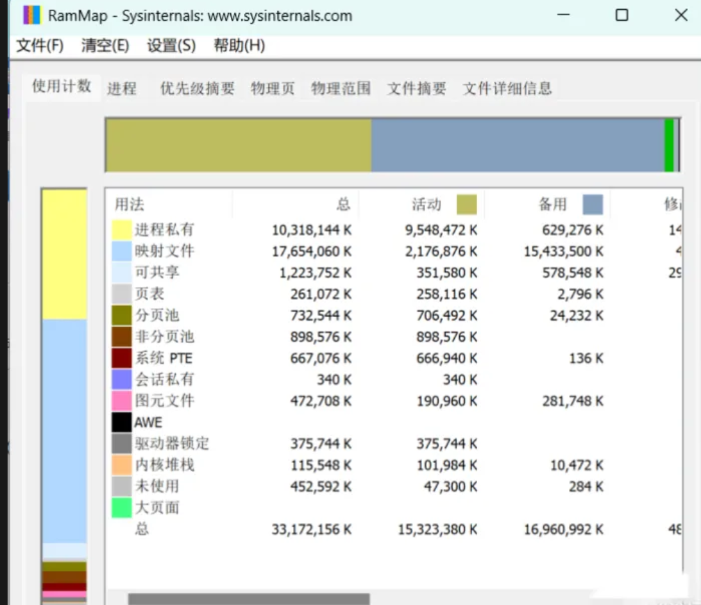The width and height of the screenshot is (701, 605).
Task: Click the light blue 映射文件 color swatch
Action: click(x=121, y=251)
